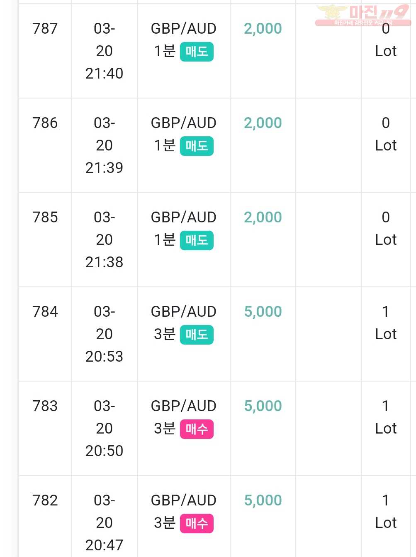Click the 매도 badge in row 787
Viewport: 416px width, 557px height.
(x=197, y=52)
